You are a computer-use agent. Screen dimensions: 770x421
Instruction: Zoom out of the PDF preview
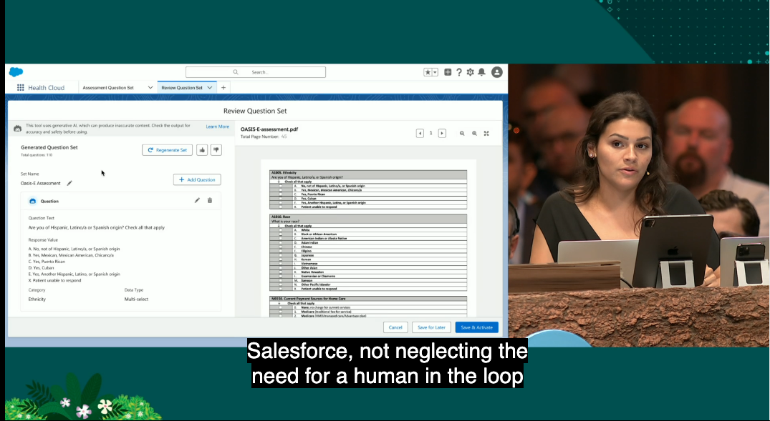point(462,134)
